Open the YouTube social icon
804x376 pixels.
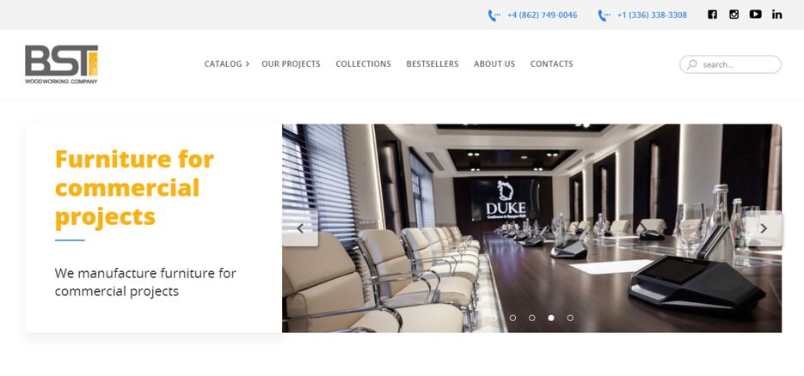point(755,15)
